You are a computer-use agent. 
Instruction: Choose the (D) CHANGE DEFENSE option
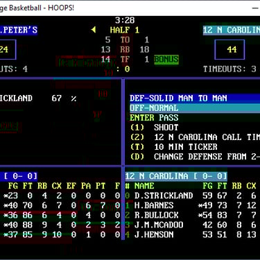coord(195,157)
